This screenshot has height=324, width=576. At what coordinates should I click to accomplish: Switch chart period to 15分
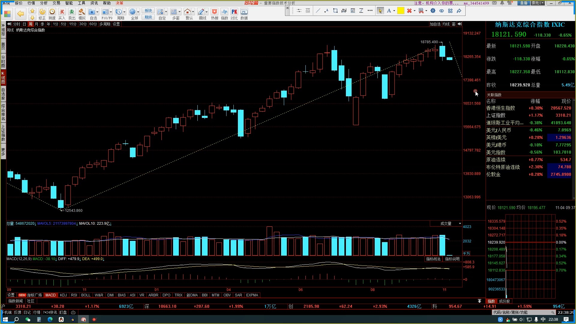tap(73, 24)
